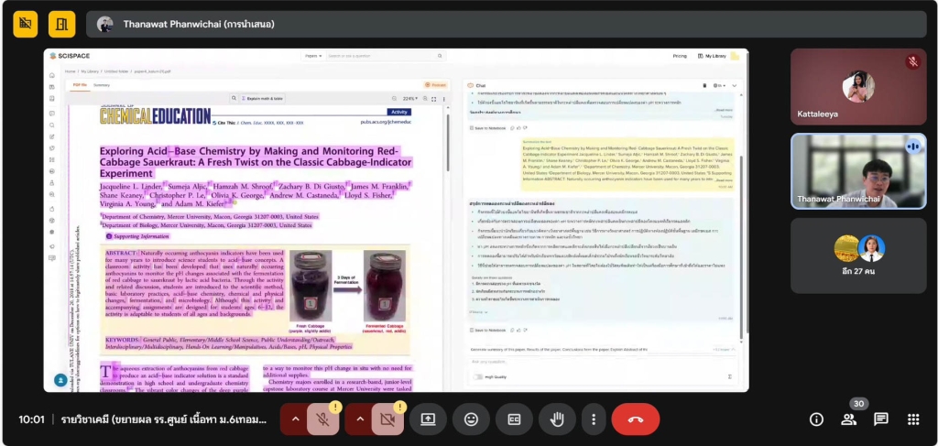This screenshot has height=446, width=938.
Task: Open the activities grid icon
Action: 913,419
